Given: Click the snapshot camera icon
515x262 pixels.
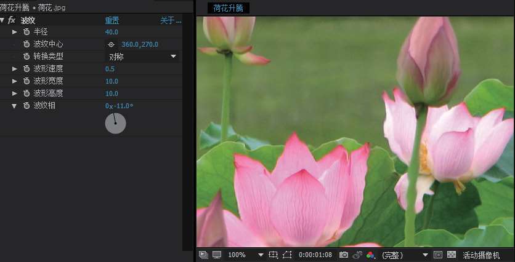Looking at the screenshot, I should pos(344,255).
